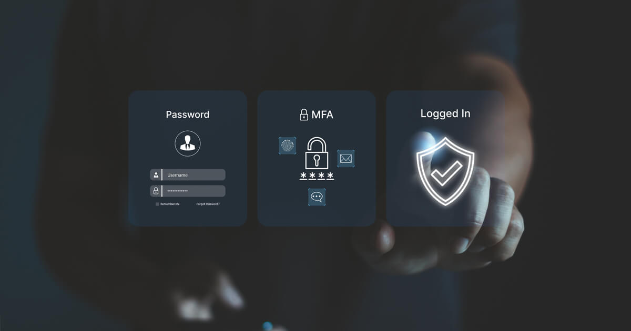Select the email envelope verification icon

coord(346,158)
